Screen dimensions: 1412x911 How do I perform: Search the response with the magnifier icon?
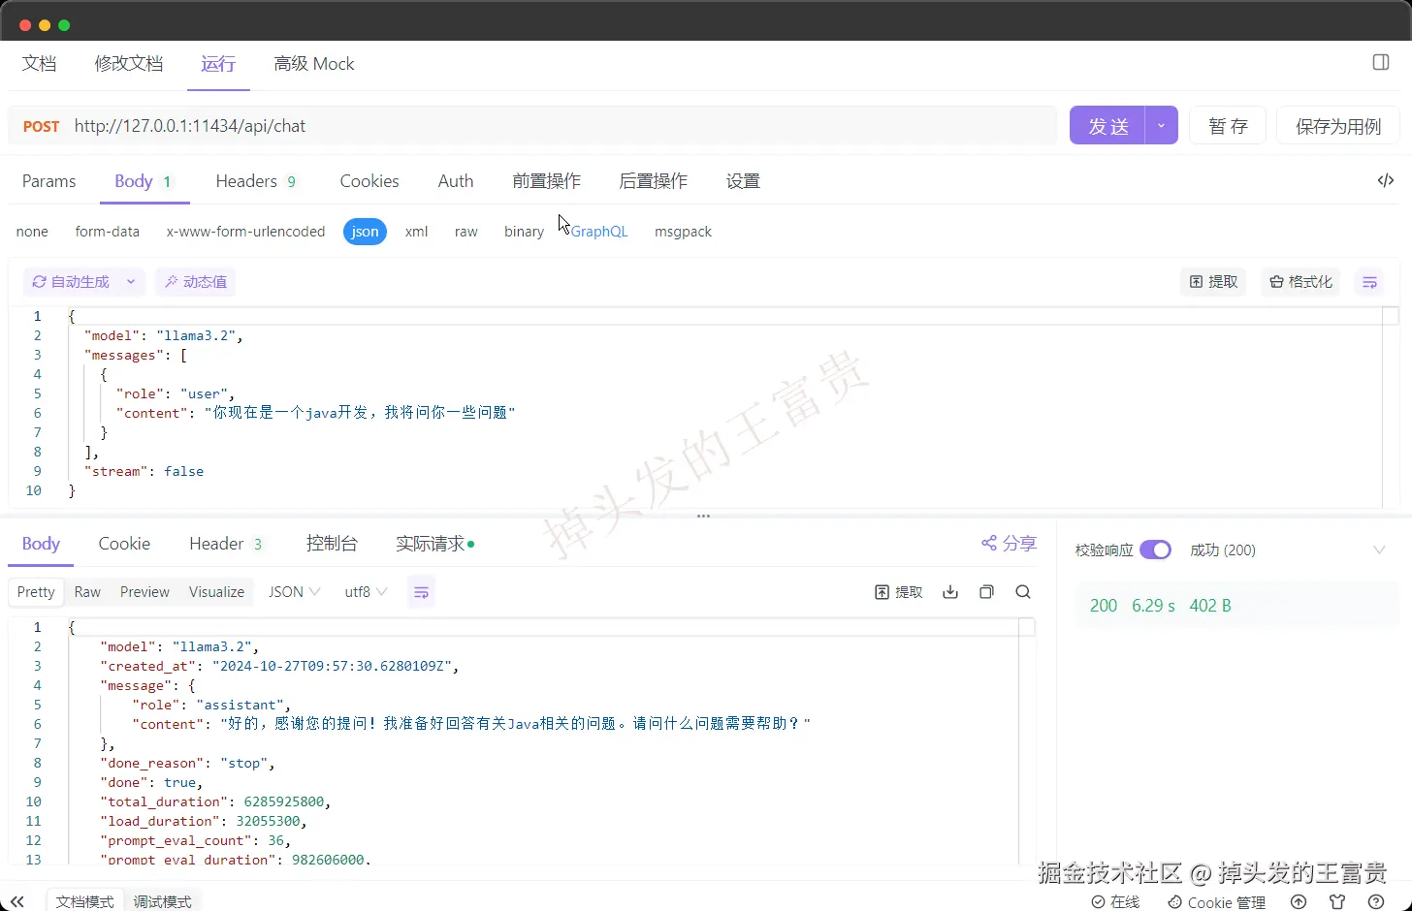(1023, 592)
